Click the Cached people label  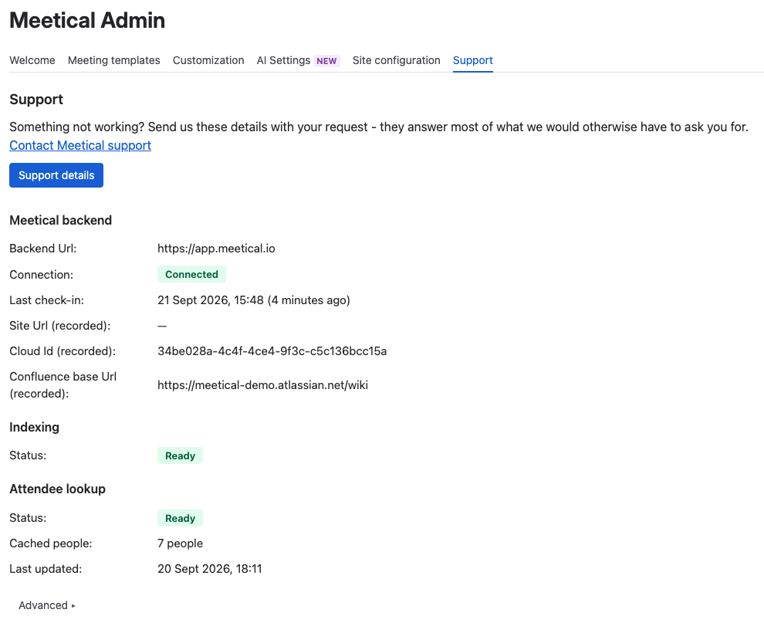coord(51,543)
